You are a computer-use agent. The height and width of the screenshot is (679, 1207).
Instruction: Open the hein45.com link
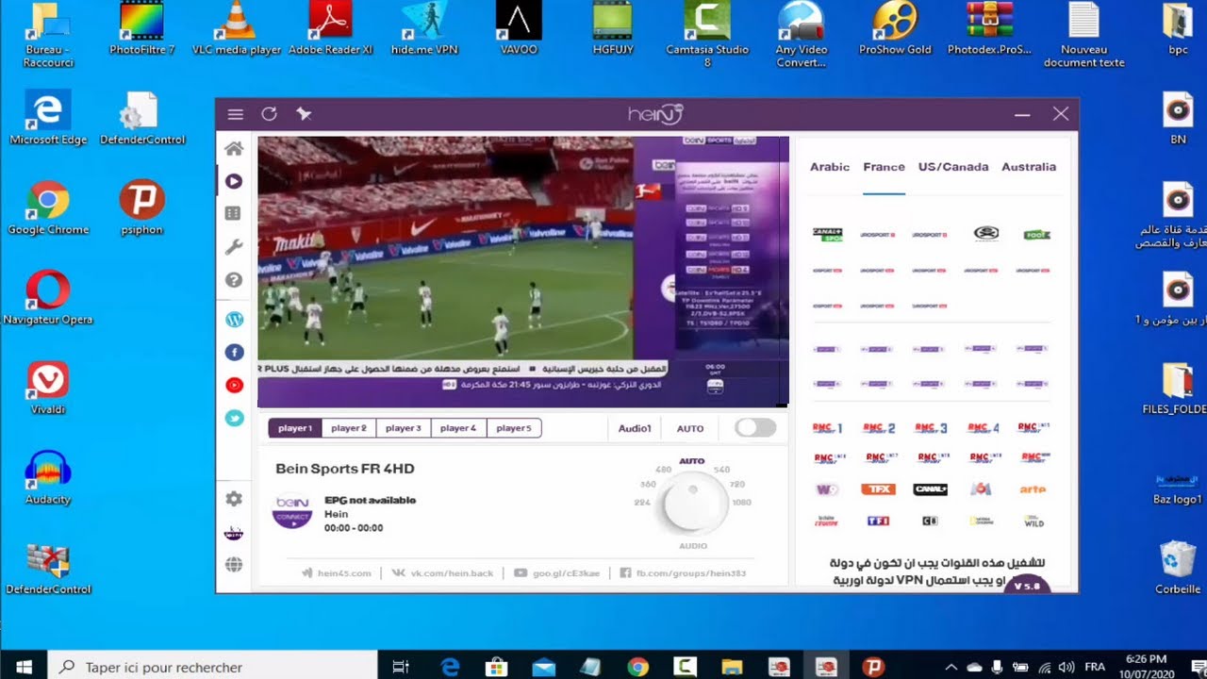[337, 572]
